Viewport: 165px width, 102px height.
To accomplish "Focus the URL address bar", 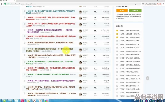I will 69,4.
